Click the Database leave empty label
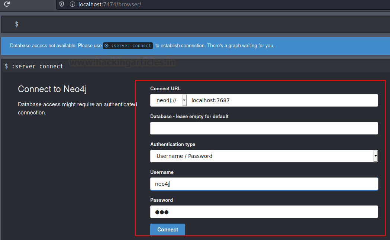The width and height of the screenshot is (390, 240). point(189,117)
